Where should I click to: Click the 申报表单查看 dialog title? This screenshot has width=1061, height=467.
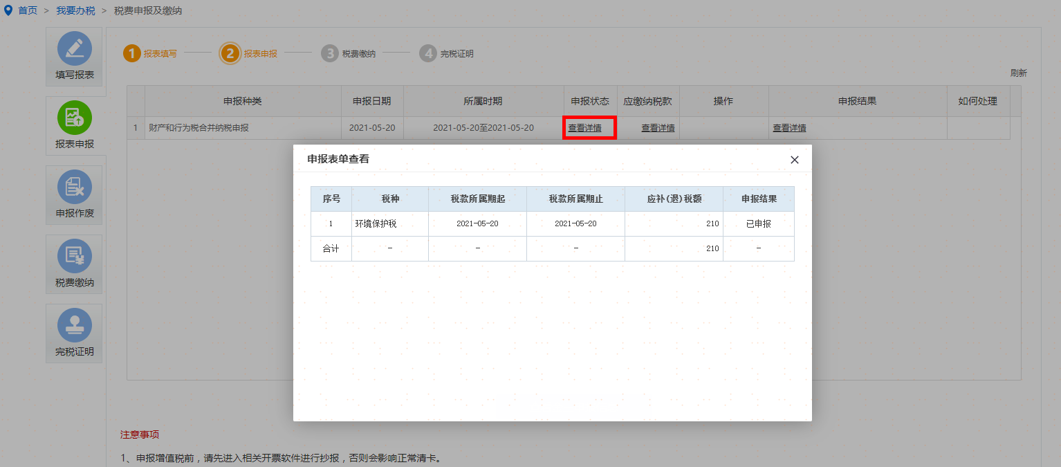pyautogui.click(x=338, y=159)
